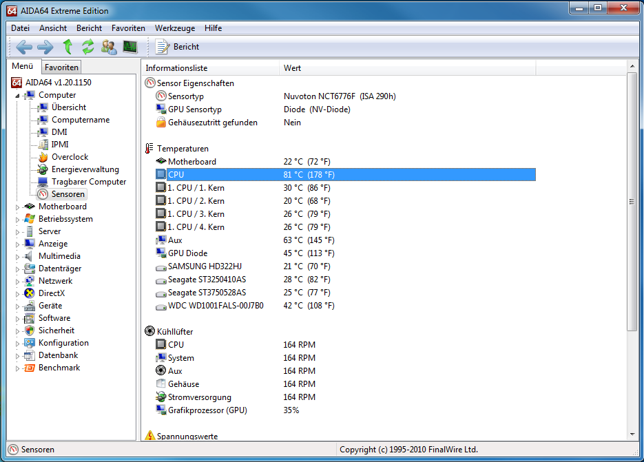
Task: Click the Wert column header
Action: [408, 67]
